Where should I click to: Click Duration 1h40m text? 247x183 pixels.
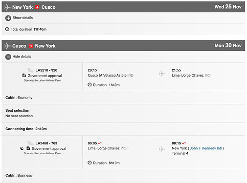tap(106, 85)
